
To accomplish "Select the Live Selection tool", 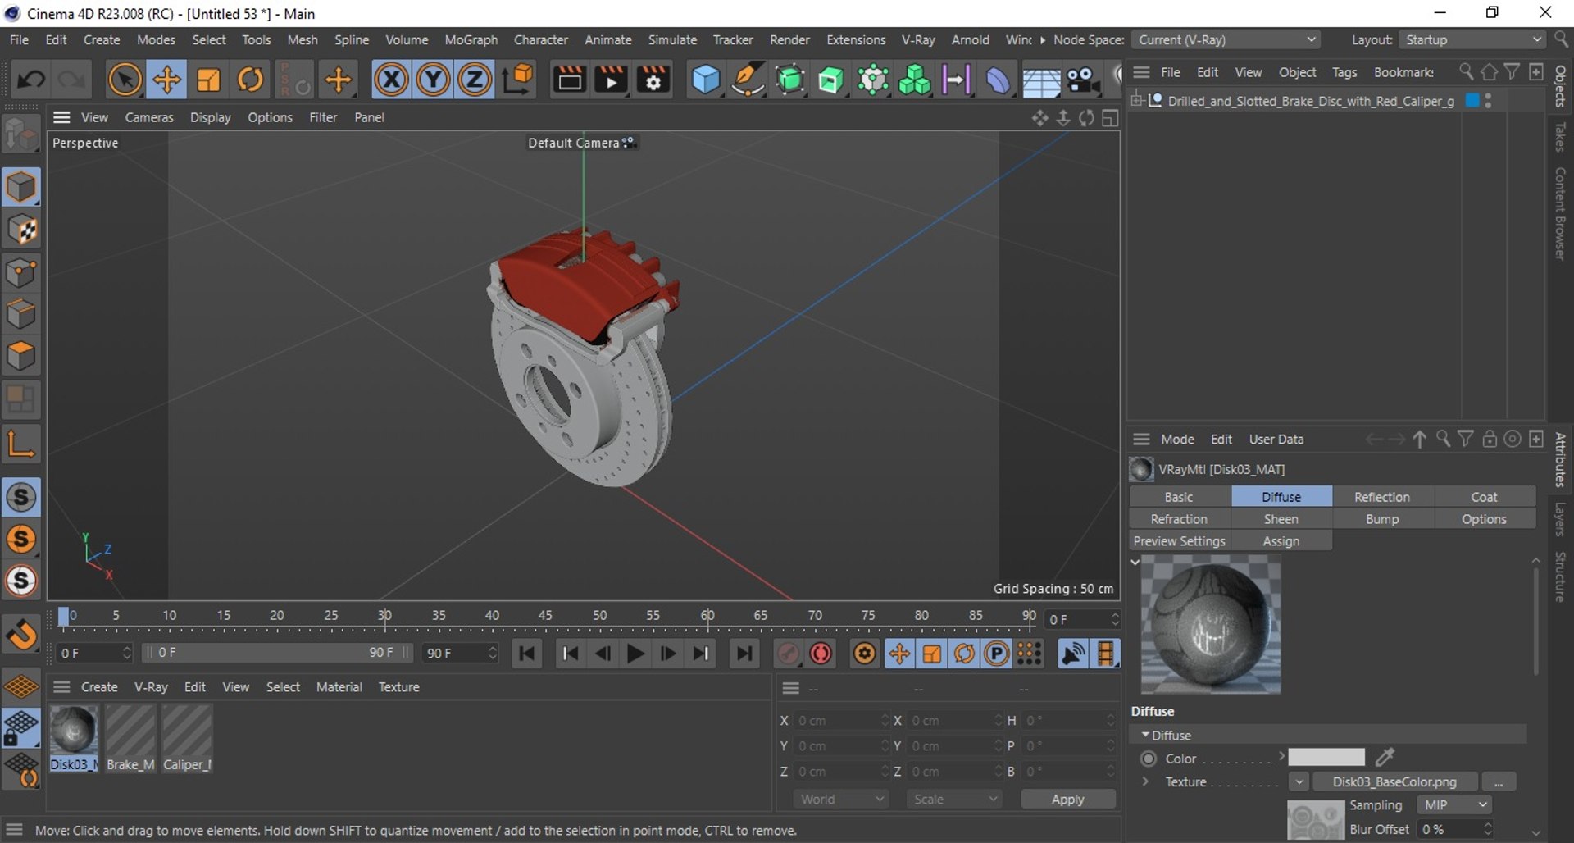I will click(125, 80).
